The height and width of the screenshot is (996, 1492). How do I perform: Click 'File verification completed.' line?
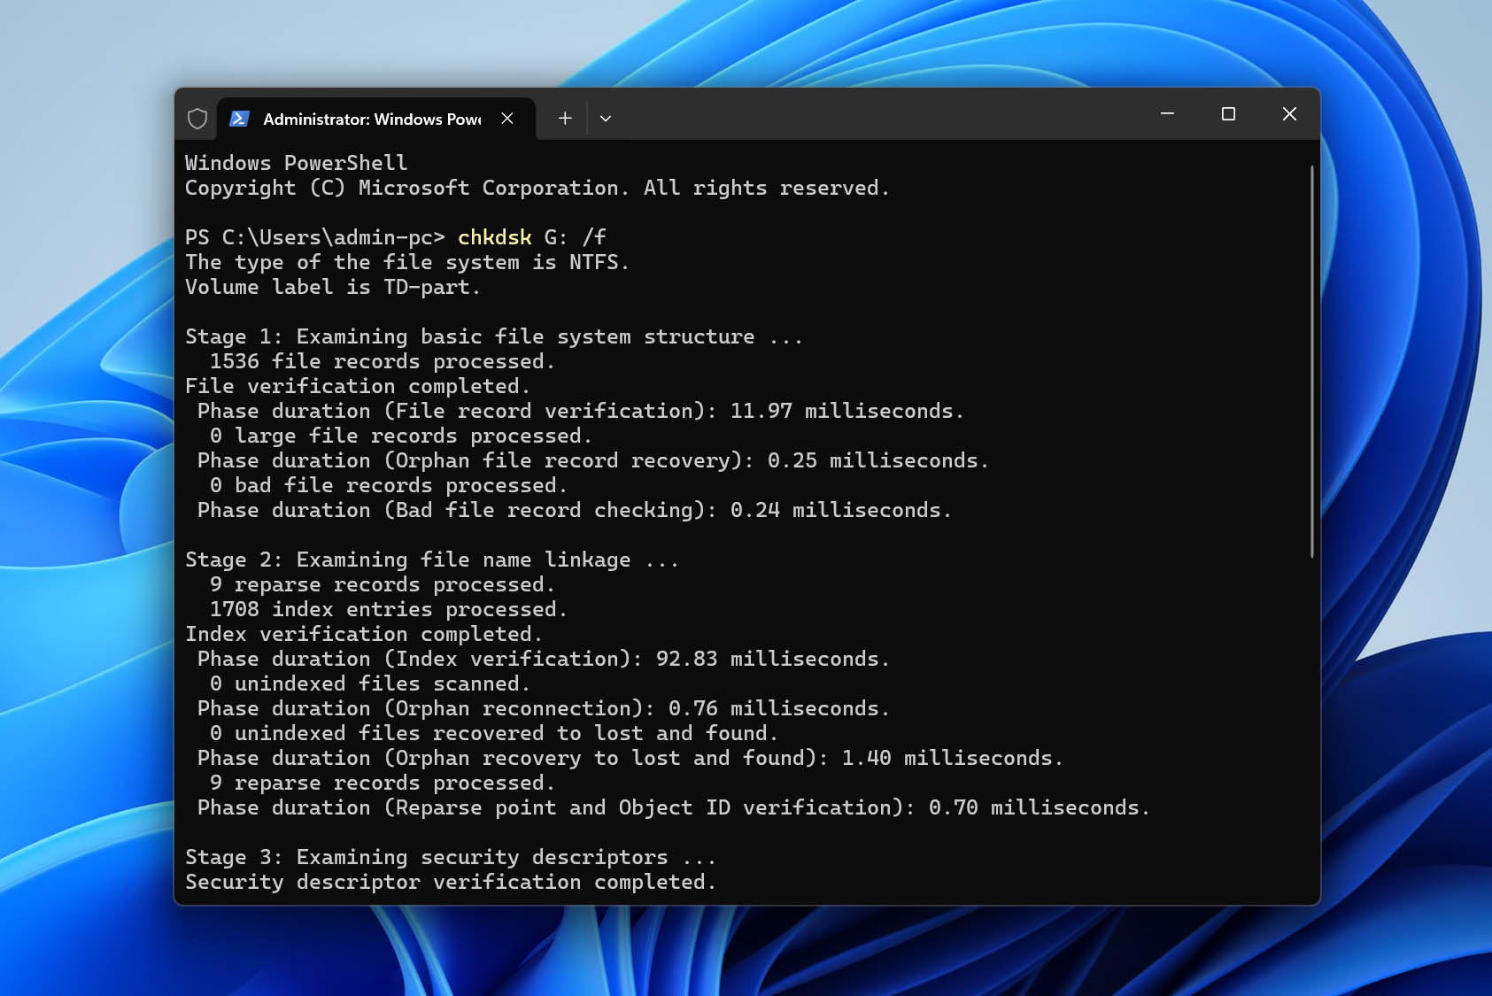[357, 386]
